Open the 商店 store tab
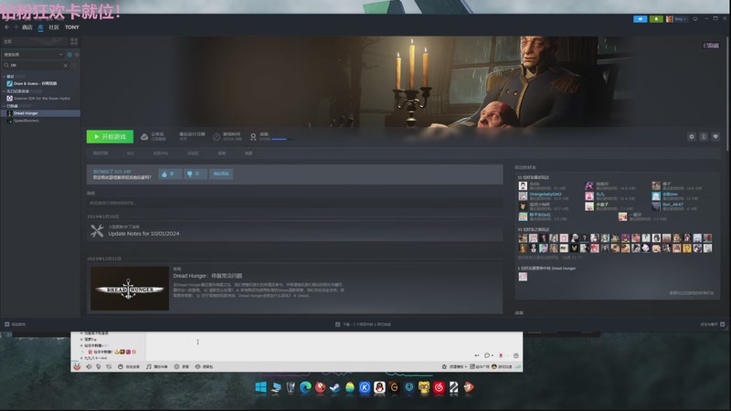Image resolution: width=731 pixels, height=411 pixels. pyautogui.click(x=27, y=27)
